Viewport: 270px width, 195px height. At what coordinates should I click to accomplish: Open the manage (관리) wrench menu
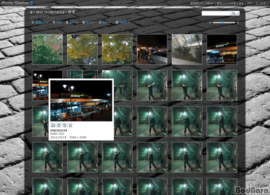coord(105,23)
